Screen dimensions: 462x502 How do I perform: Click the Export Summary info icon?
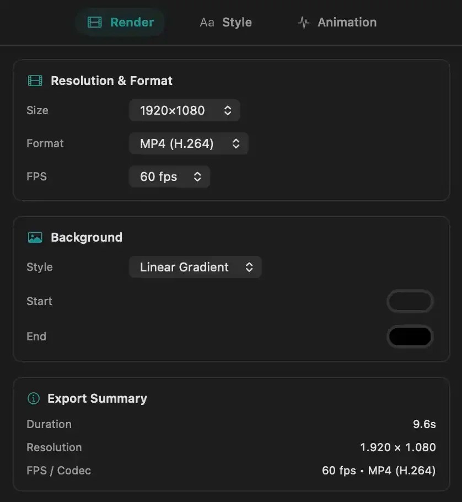[34, 399]
